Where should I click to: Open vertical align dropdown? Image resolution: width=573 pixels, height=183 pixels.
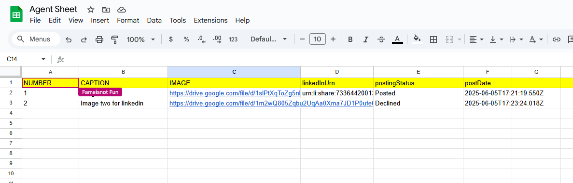click(496, 39)
